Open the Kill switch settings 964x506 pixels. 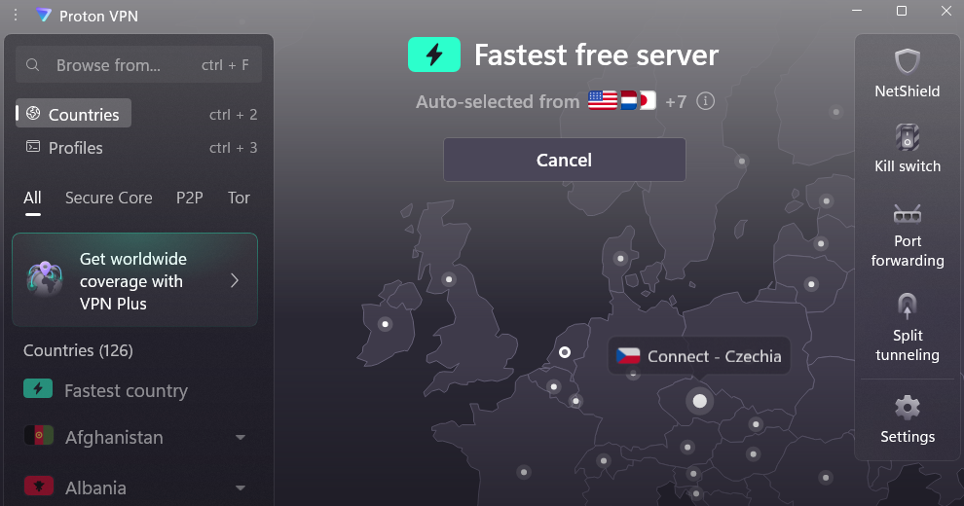tap(907, 138)
